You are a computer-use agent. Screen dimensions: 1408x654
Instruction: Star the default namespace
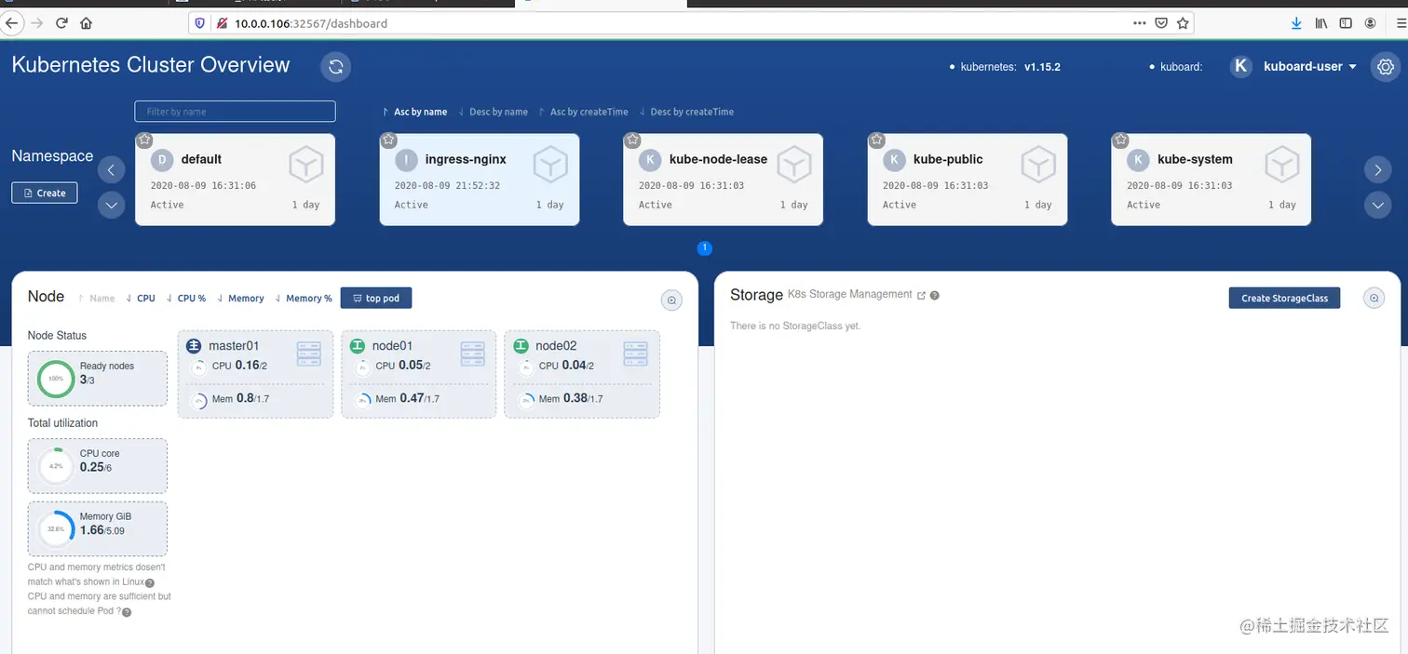[x=144, y=140]
